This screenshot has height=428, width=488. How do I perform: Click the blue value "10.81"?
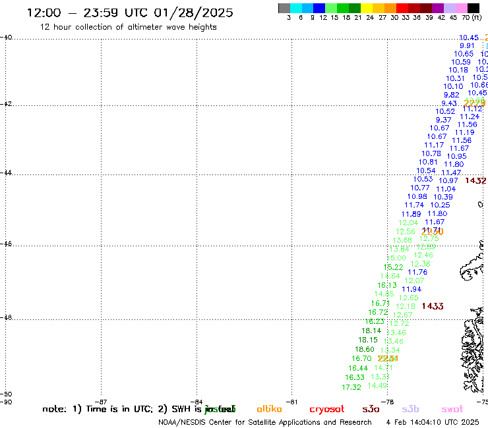[x=428, y=162]
